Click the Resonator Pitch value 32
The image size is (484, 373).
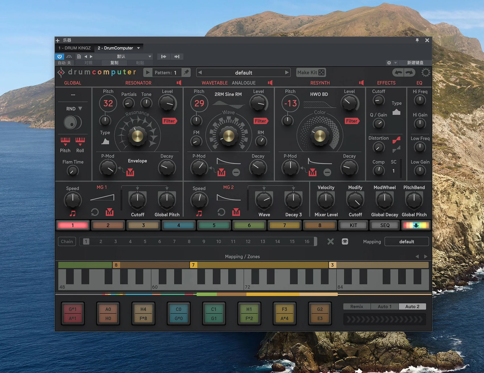(x=108, y=103)
